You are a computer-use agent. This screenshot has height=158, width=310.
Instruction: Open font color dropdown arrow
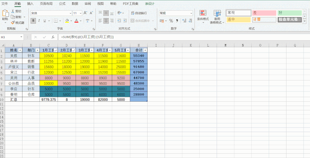pos(81,21)
